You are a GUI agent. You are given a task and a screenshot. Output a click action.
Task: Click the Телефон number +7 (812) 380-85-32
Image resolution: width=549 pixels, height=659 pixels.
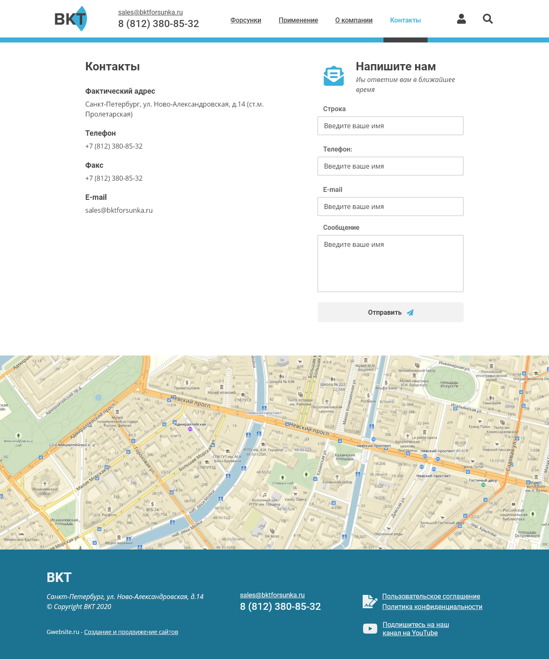click(114, 146)
